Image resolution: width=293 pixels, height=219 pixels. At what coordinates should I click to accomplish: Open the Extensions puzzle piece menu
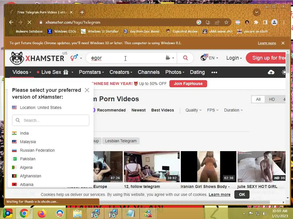[x=256, y=22]
